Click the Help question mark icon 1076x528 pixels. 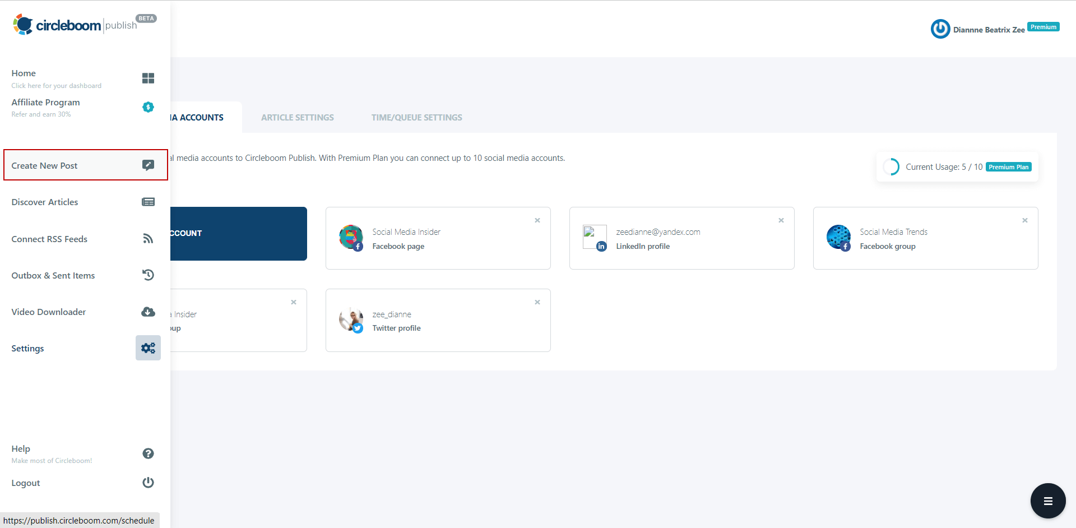(x=147, y=453)
